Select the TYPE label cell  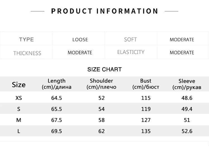point(26,39)
